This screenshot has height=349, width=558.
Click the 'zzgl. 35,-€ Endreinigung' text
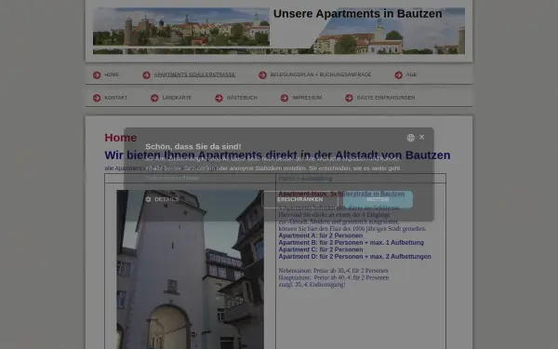pyautogui.click(x=312, y=285)
